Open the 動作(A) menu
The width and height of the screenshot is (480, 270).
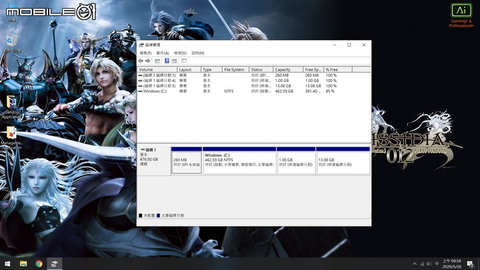[163, 53]
